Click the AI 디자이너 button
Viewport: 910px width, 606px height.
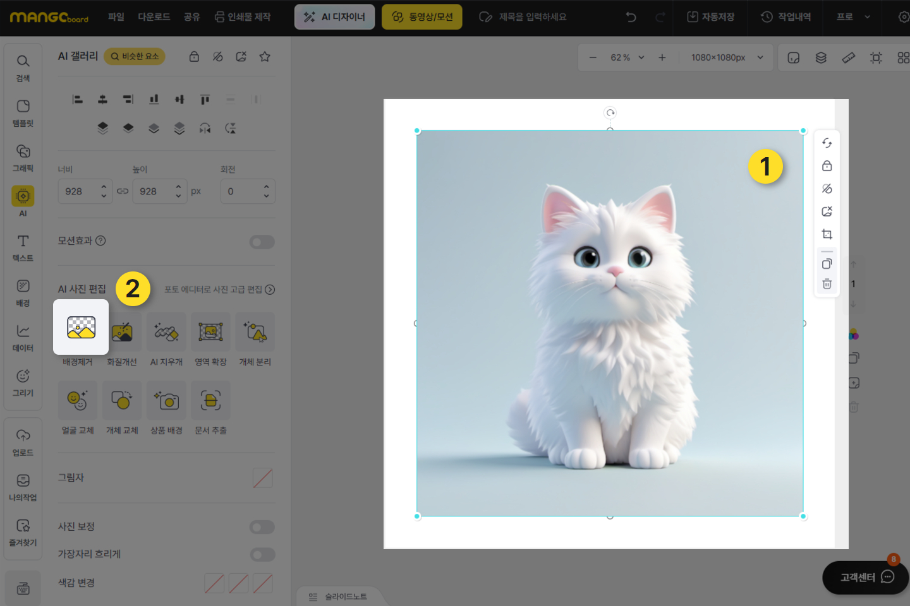334,17
